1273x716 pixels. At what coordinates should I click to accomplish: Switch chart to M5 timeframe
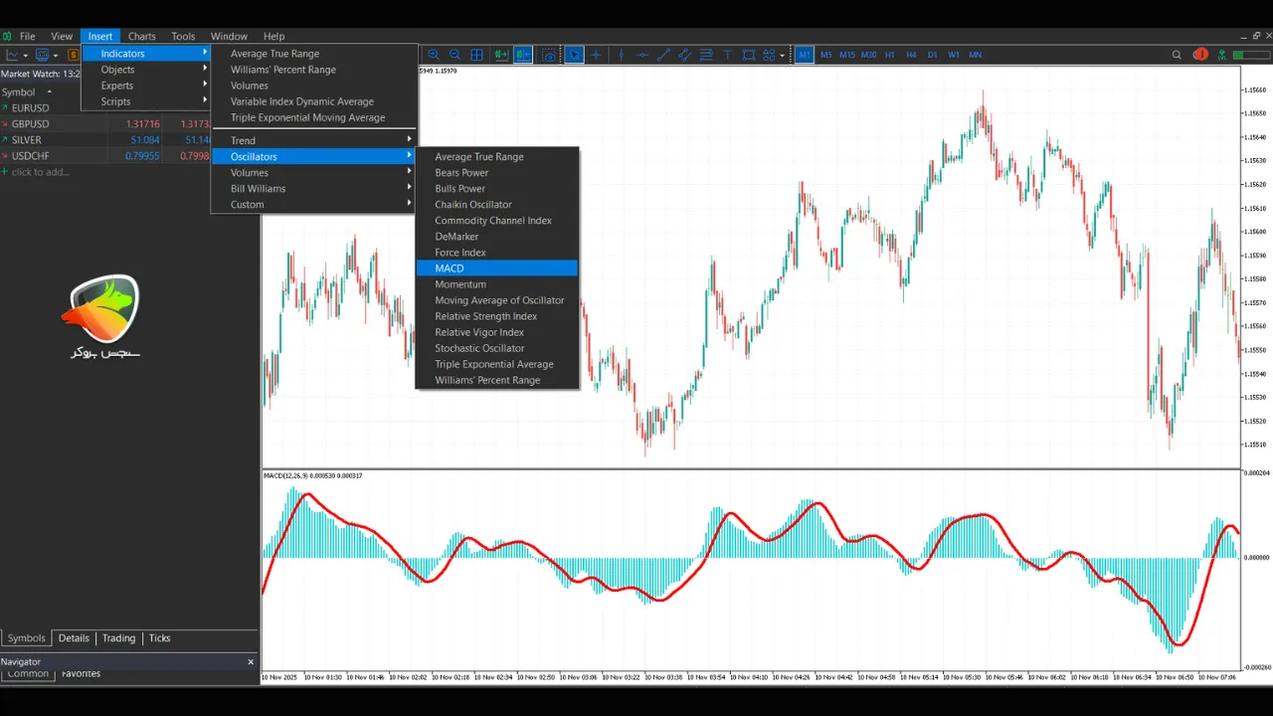[x=825, y=55]
